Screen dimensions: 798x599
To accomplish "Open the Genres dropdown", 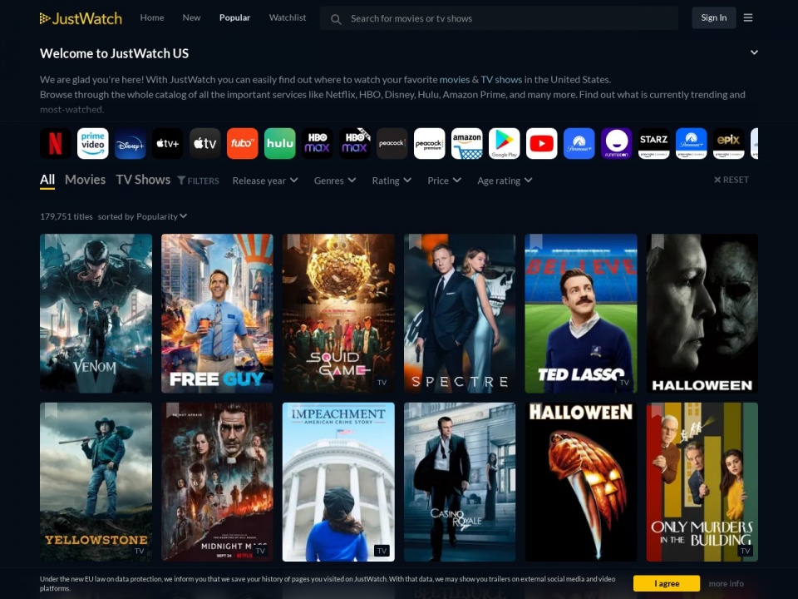I will coord(335,181).
